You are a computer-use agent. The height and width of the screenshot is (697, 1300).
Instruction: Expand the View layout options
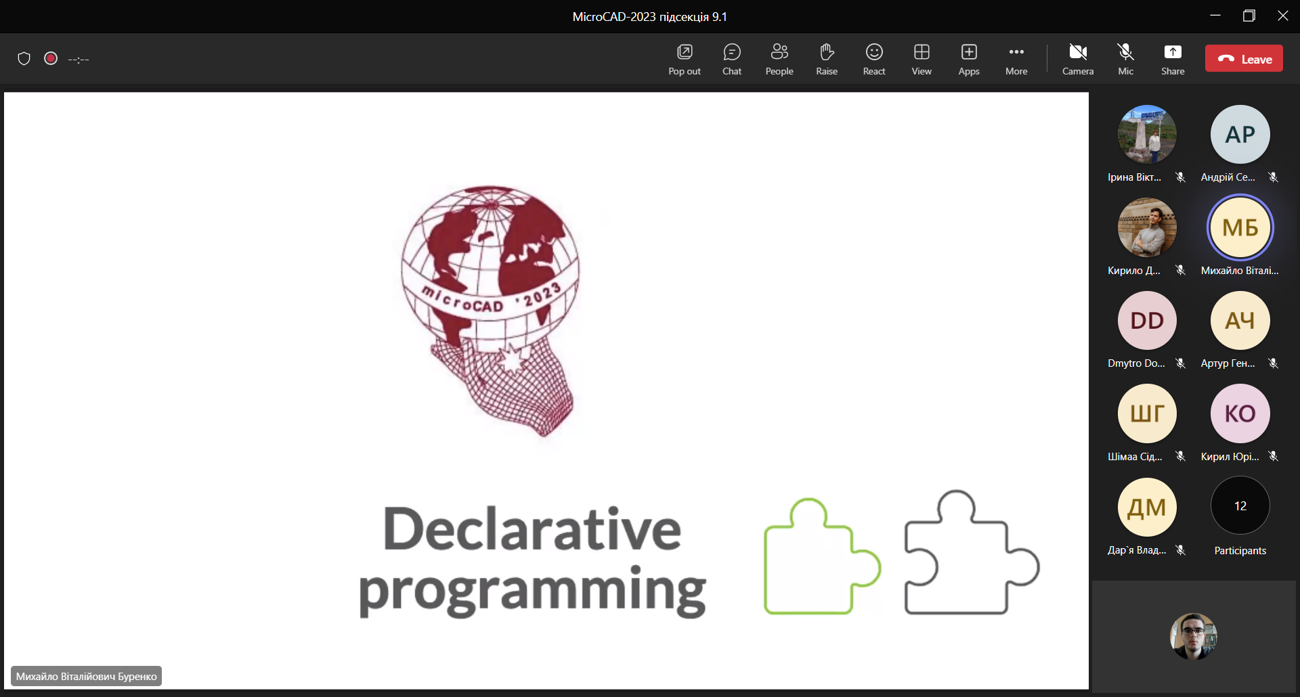tap(921, 59)
